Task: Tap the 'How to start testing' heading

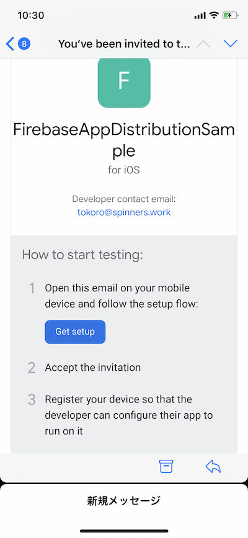Action: point(82,255)
